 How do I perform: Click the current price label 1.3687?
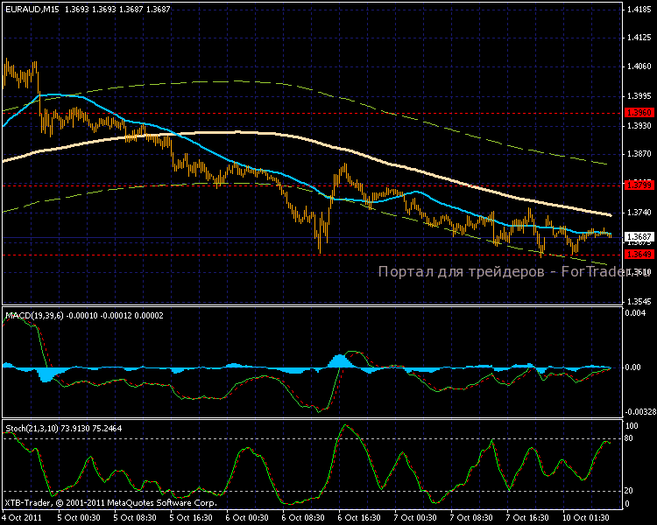pos(639,237)
